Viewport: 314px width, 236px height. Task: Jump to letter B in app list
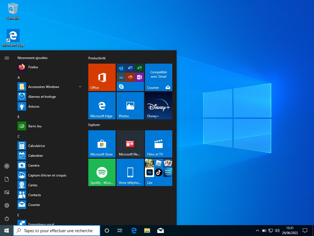click(19, 117)
